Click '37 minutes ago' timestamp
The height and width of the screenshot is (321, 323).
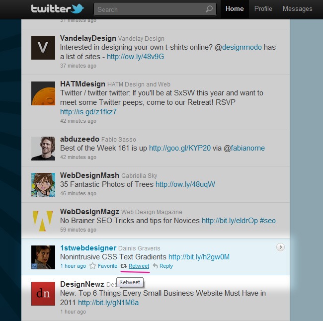pos(78,66)
